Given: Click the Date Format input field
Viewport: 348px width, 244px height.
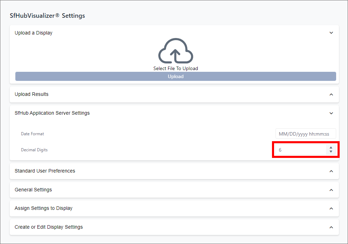Looking at the screenshot, I should click(x=305, y=134).
